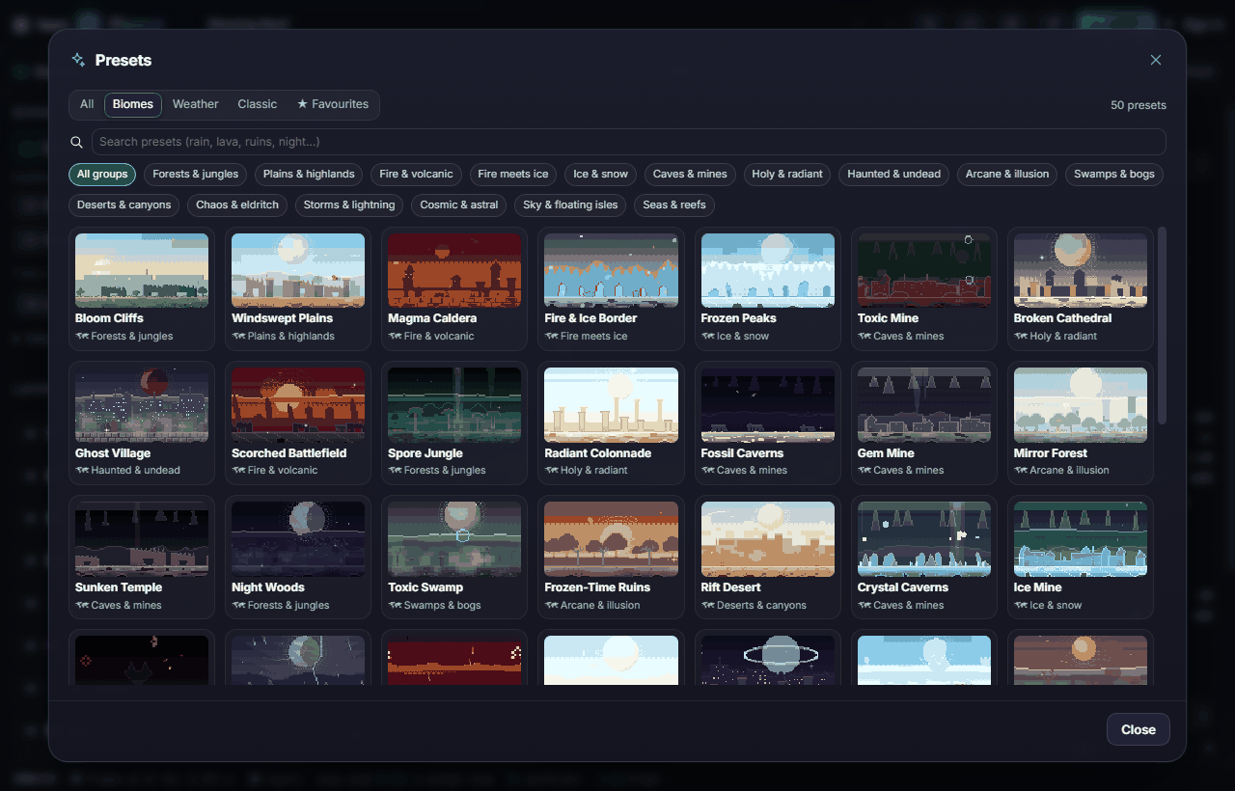Image resolution: width=1235 pixels, height=791 pixels.
Task: Select the Crystal Caverns preset thumbnail
Action: 924,539
